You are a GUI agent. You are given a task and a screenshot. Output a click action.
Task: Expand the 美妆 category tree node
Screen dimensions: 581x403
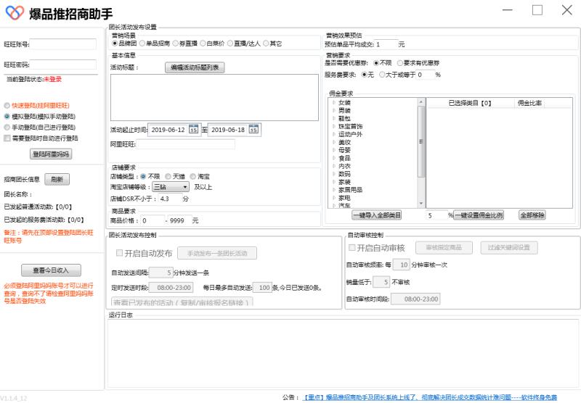point(334,142)
